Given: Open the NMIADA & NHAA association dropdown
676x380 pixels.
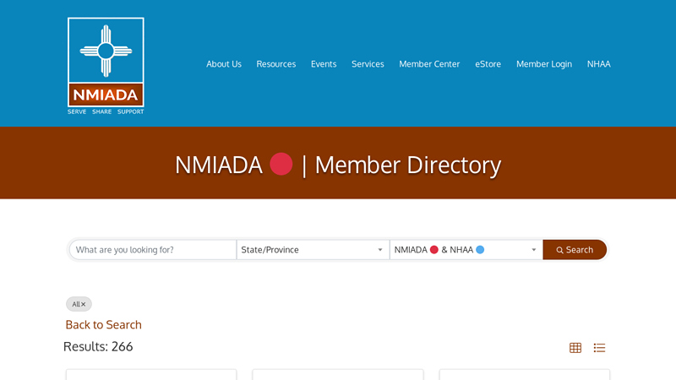Looking at the screenshot, I should point(466,250).
